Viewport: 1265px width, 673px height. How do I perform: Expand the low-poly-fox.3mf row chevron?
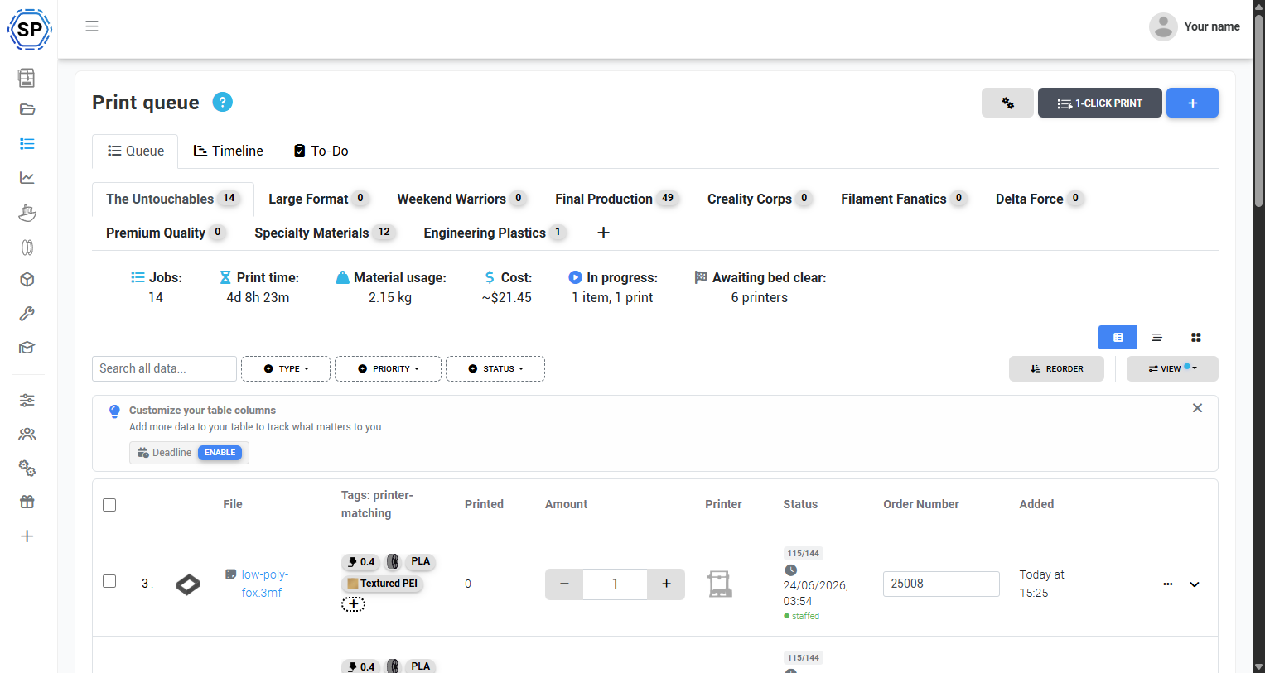point(1195,584)
